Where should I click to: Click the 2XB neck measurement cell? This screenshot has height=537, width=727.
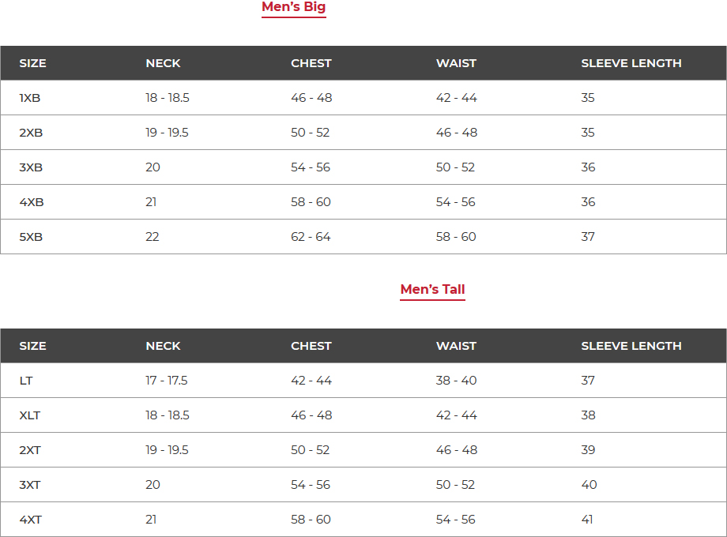tap(167, 133)
